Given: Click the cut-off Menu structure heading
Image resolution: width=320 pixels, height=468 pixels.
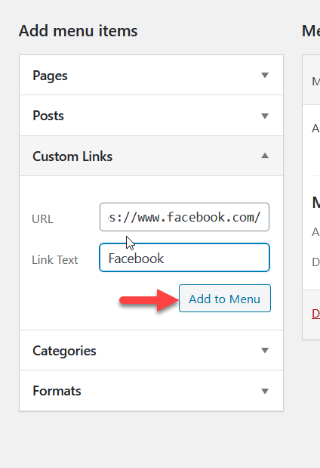Looking at the screenshot, I should 311,31.
